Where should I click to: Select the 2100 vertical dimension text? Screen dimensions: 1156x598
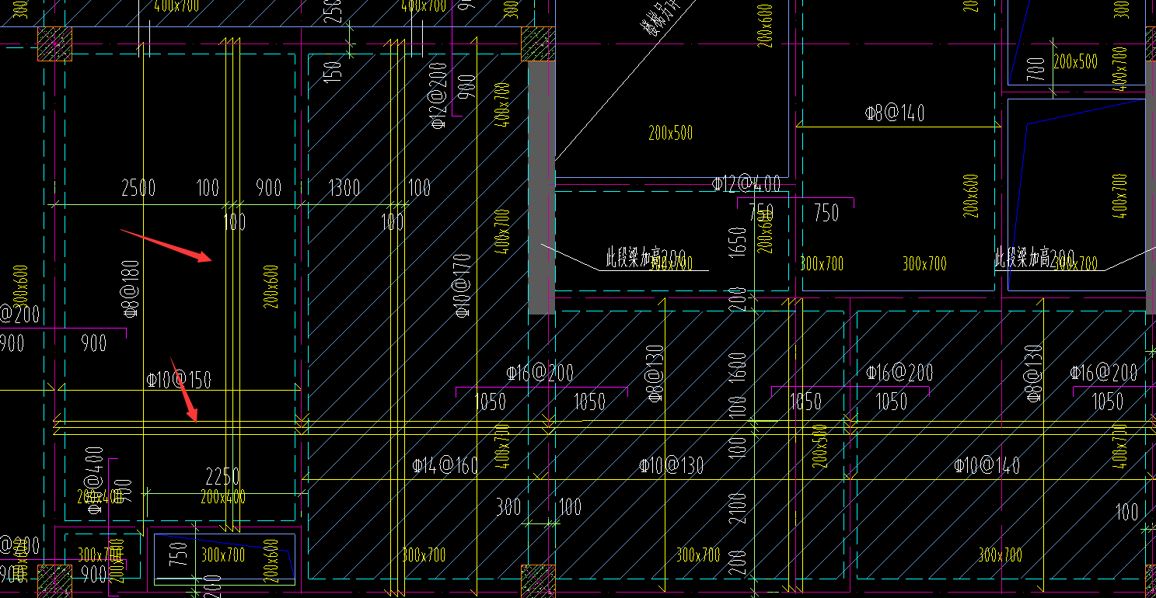point(739,507)
